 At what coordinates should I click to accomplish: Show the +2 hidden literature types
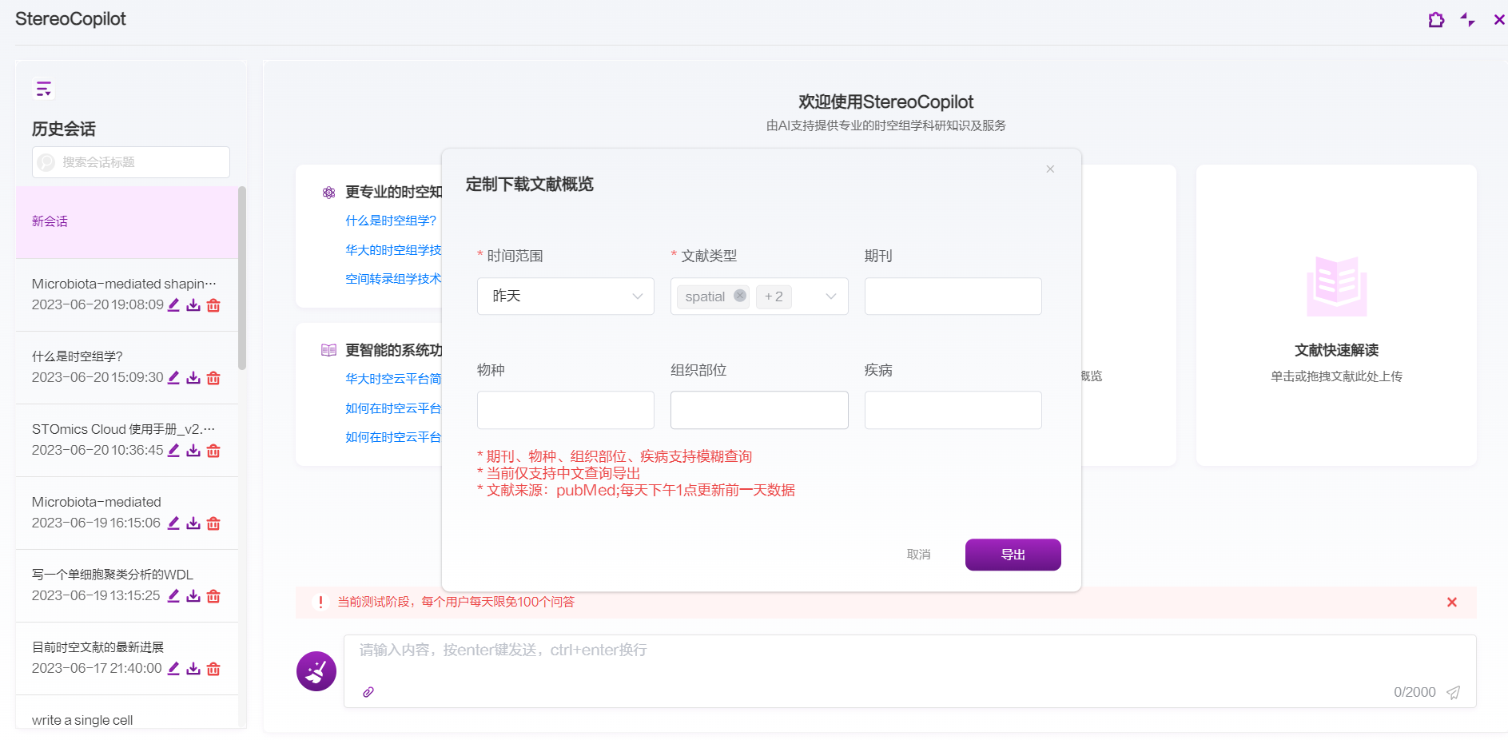click(774, 296)
